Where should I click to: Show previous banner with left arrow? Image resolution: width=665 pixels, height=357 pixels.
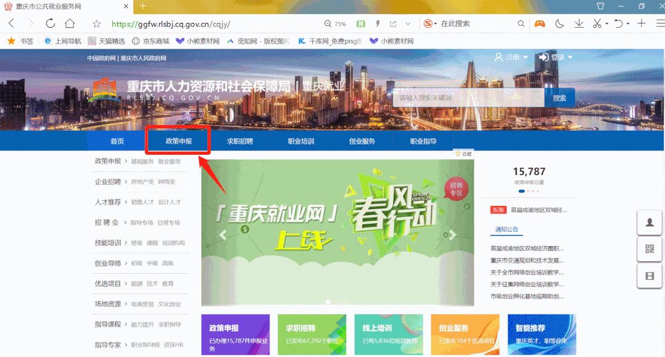tap(223, 234)
